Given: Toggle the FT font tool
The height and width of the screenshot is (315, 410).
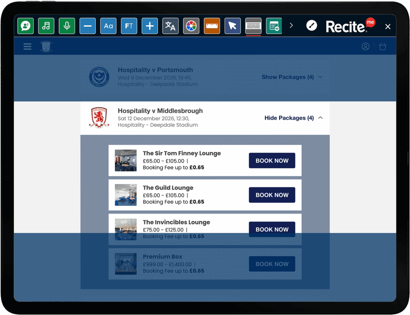Looking at the screenshot, I should [129, 26].
